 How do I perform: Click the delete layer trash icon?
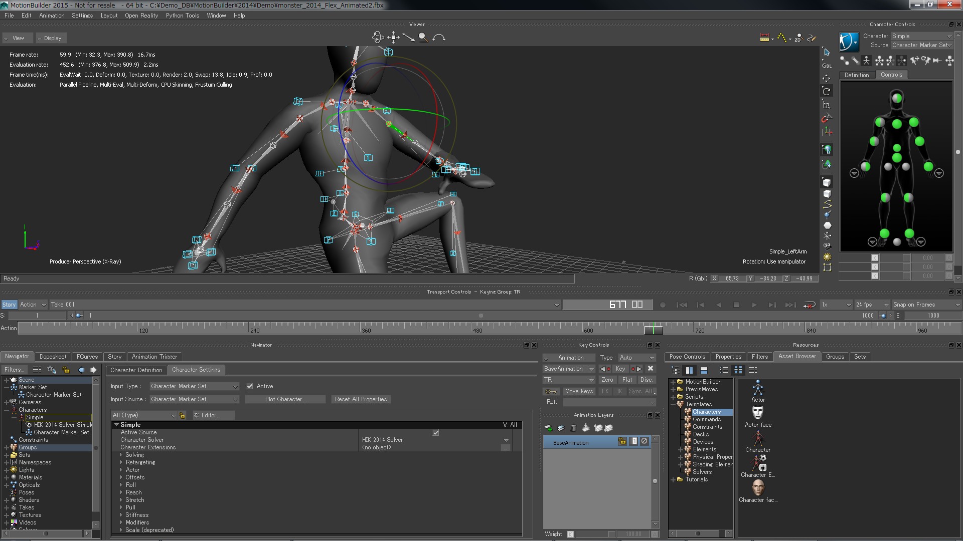[x=573, y=428]
